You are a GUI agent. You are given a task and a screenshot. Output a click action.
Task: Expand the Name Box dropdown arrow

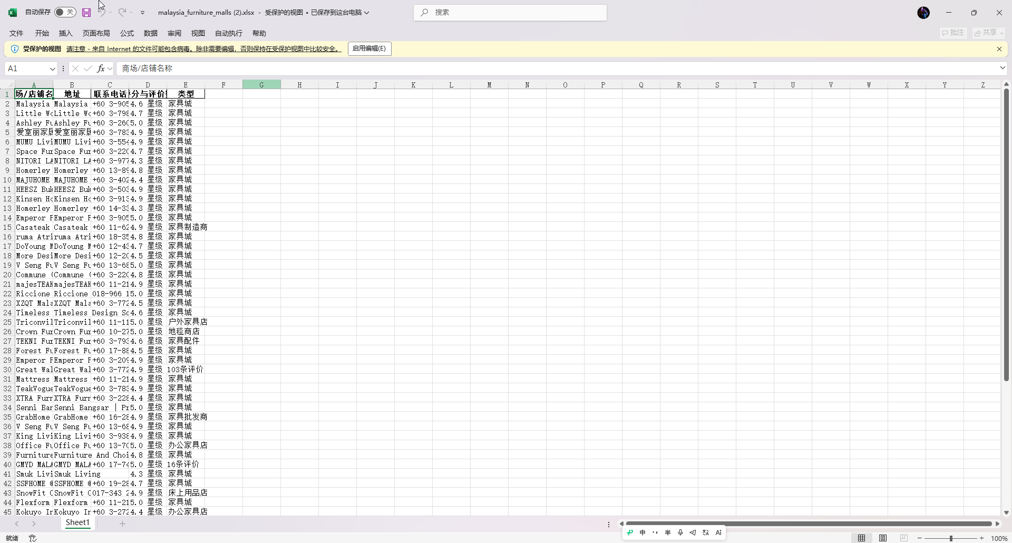(x=52, y=69)
